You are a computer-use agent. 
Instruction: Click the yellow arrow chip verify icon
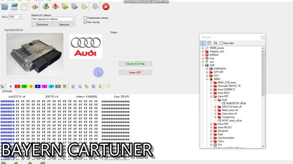65,7
